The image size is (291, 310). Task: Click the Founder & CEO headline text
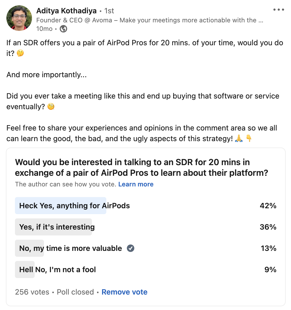149,20
